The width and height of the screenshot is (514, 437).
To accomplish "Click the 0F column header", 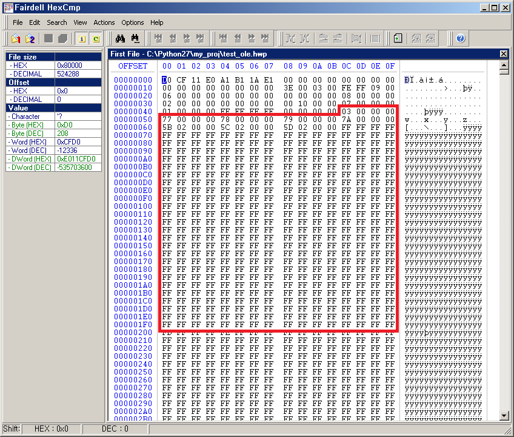I will tap(390, 66).
